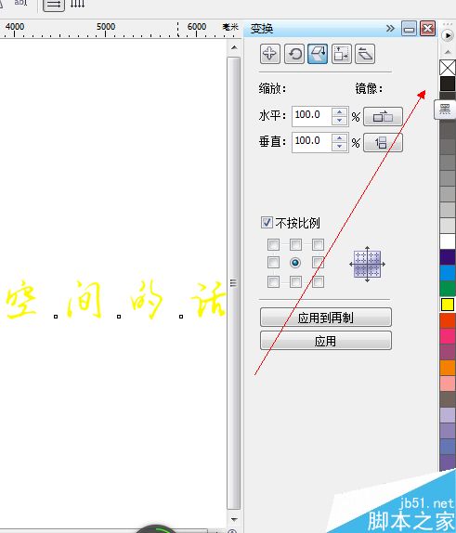
Task: Pick the bright blue color swatch
Action: [x=448, y=273]
